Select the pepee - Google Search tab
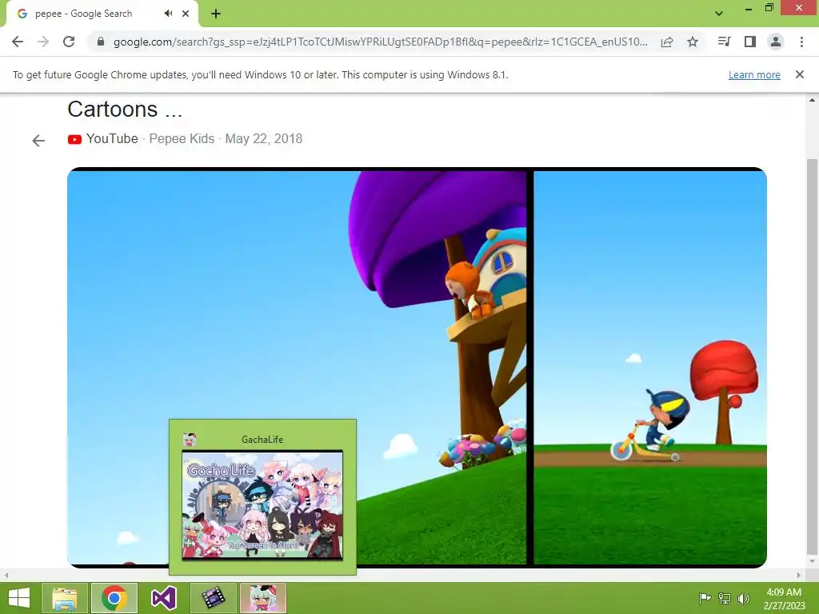 click(102, 14)
